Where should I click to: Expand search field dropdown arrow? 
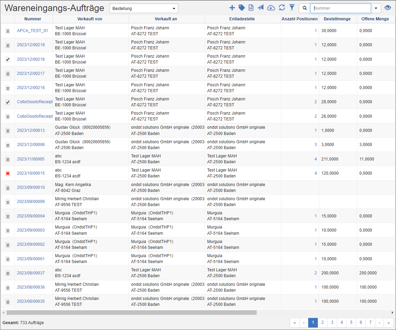[x=376, y=8]
